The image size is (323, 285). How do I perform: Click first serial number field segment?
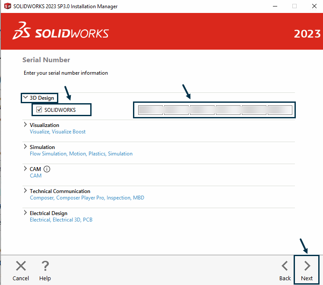[151, 110]
